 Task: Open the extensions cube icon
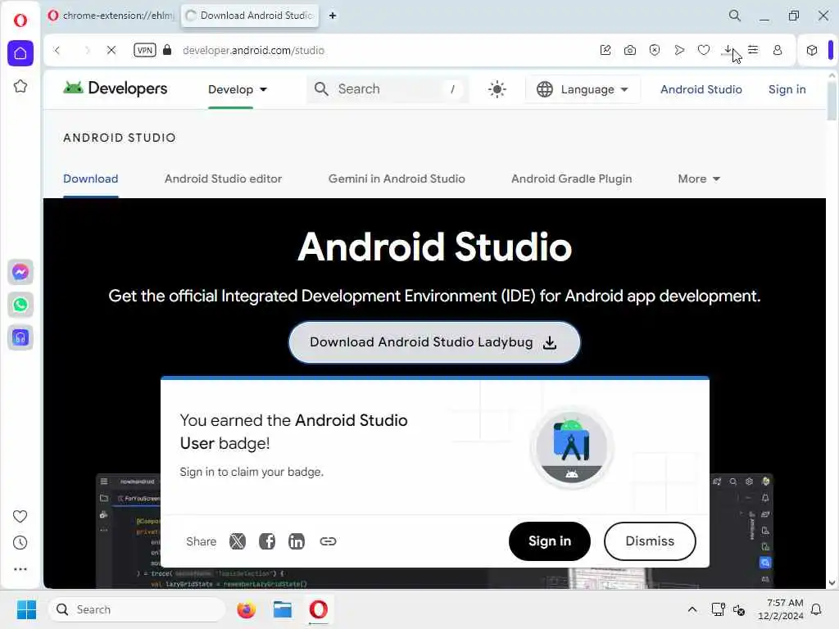coord(812,50)
